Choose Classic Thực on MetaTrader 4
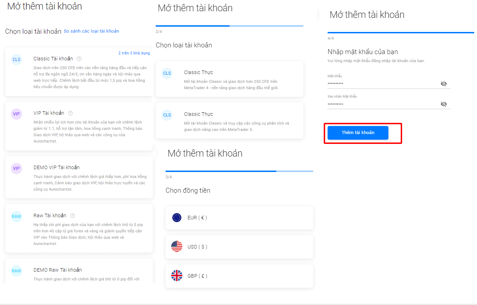Viewport: 477px width, 305px height. (230, 79)
